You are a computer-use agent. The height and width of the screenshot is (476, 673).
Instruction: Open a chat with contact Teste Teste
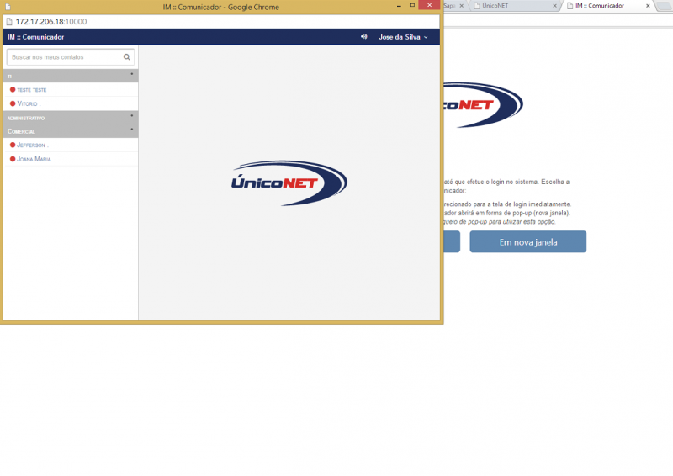tap(71, 90)
